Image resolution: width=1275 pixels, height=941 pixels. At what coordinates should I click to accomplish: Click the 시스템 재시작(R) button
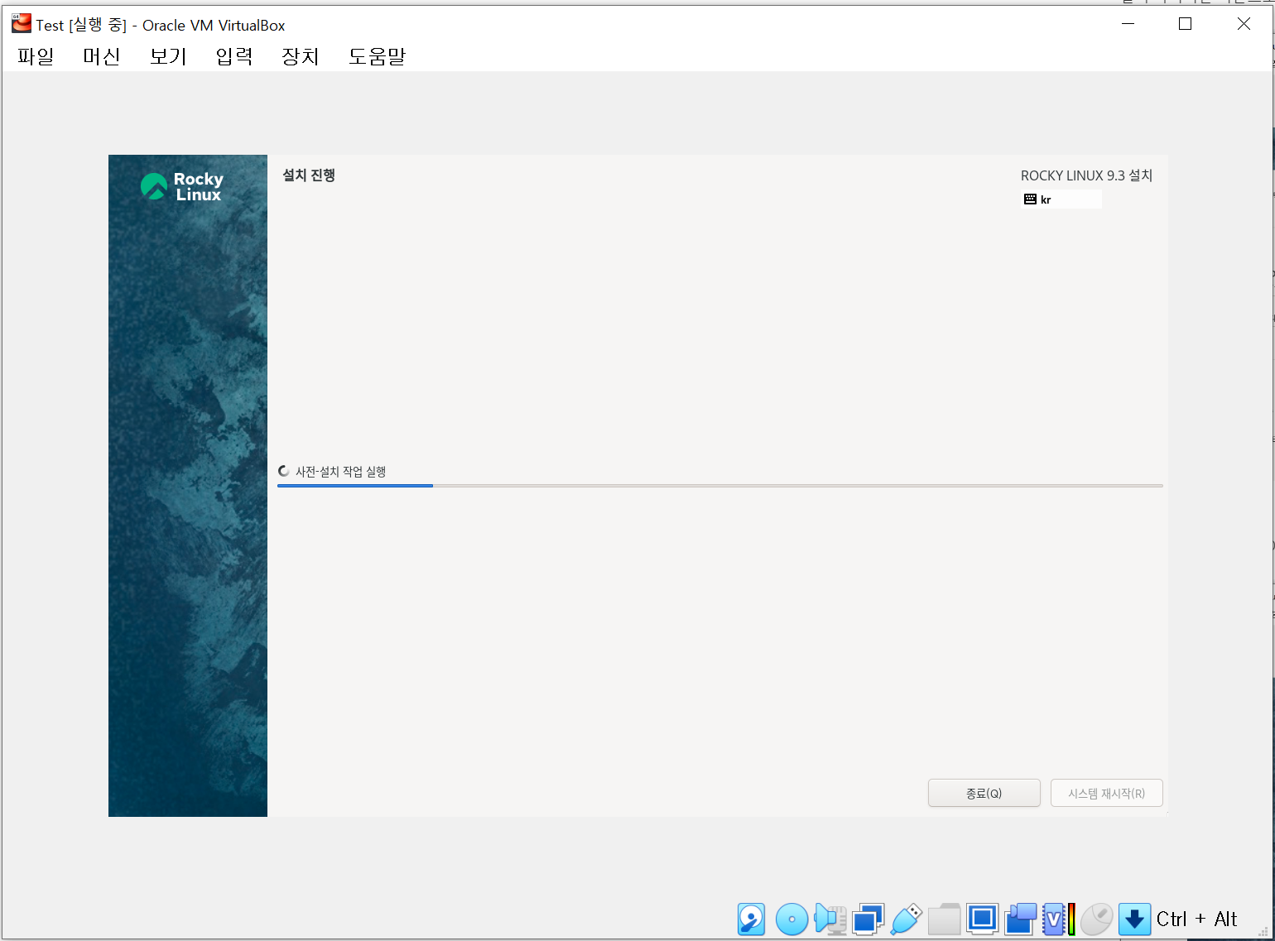tap(1106, 793)
